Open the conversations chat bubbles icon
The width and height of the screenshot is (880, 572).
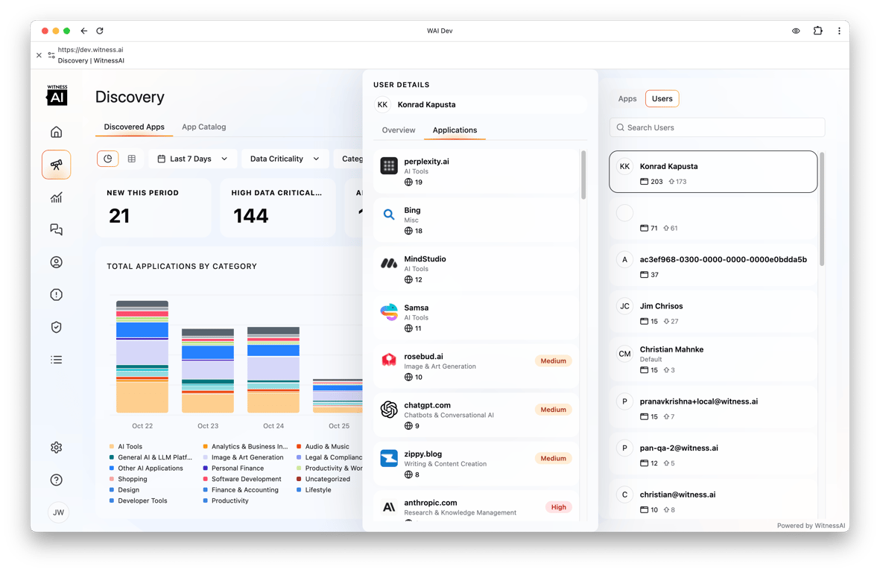56,229
